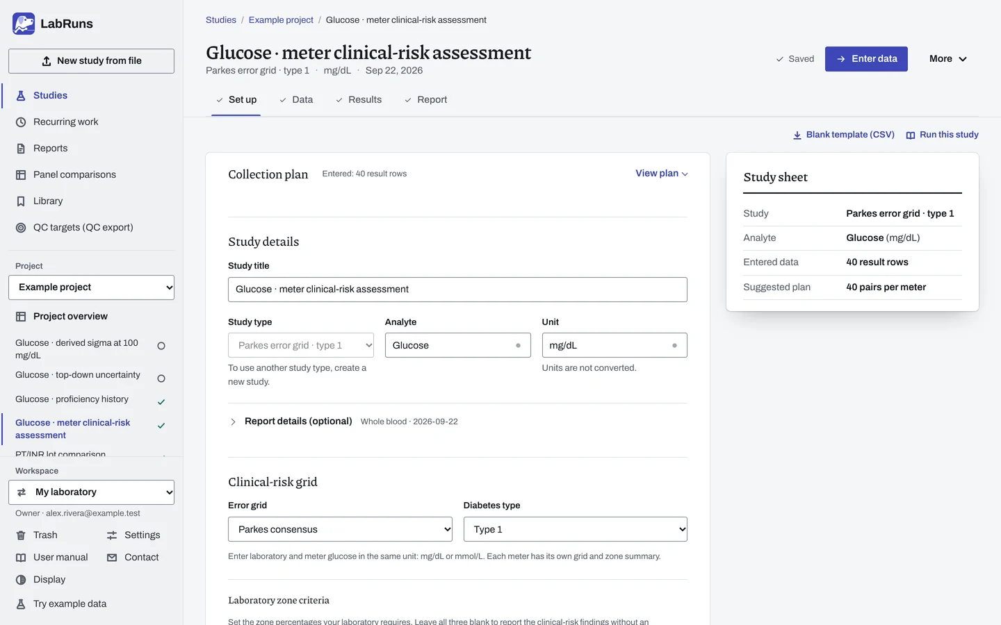This screenshot has height=625, width=1001.
Task: Open the Diabetes type dropdown
Action: coord(576,529)
